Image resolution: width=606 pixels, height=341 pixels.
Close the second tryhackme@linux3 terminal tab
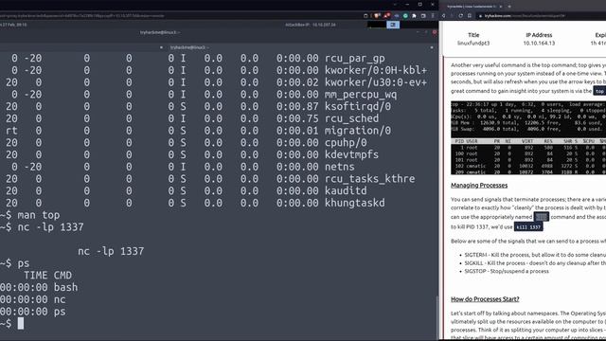point(432,47)
